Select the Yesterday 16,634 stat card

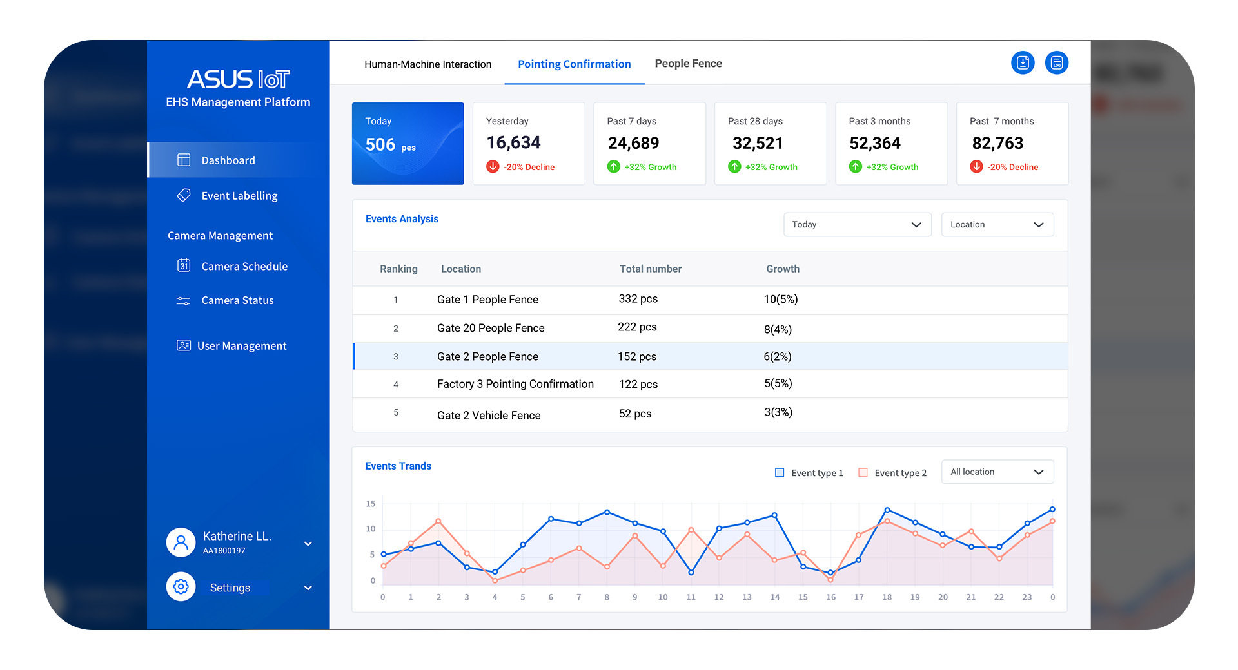pos(529,144)
